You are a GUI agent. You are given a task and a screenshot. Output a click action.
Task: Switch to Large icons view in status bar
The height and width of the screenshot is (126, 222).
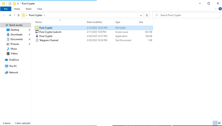pos(219,123)
